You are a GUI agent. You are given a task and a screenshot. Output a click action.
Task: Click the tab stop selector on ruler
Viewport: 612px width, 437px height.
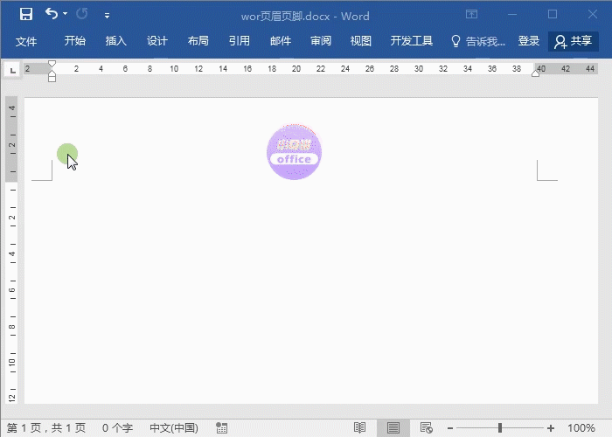(13, 70)
